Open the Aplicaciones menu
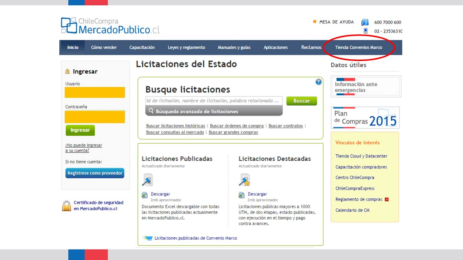This screenshot has height=260, width=463. point(276,47)
